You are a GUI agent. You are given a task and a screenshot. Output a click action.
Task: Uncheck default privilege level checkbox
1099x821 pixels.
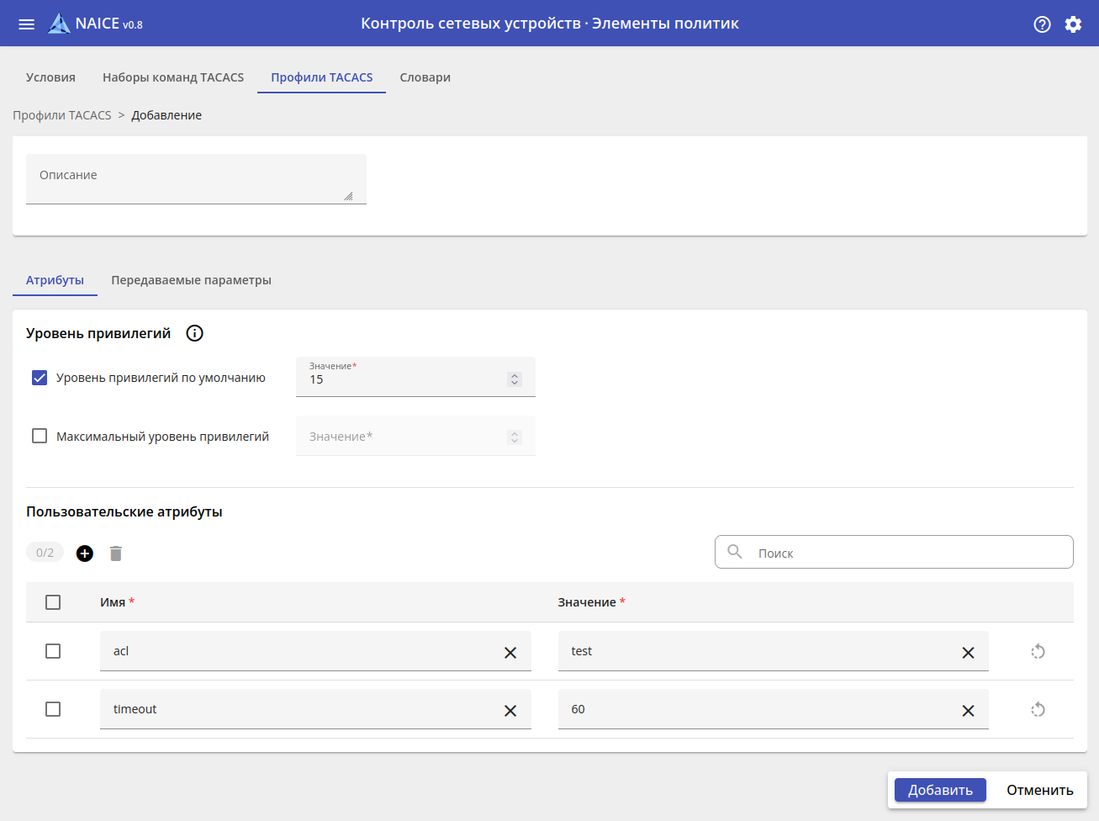(40, 378)
